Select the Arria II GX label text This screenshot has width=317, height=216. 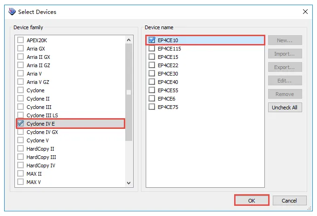tap(38, 57)
